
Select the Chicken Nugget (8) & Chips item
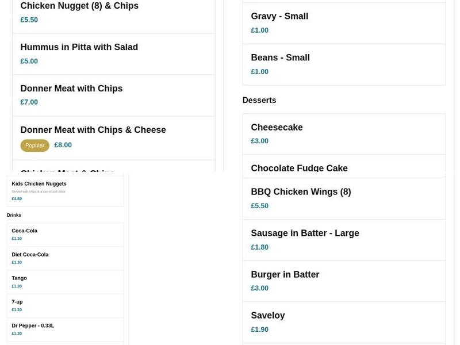pos(79,6)
